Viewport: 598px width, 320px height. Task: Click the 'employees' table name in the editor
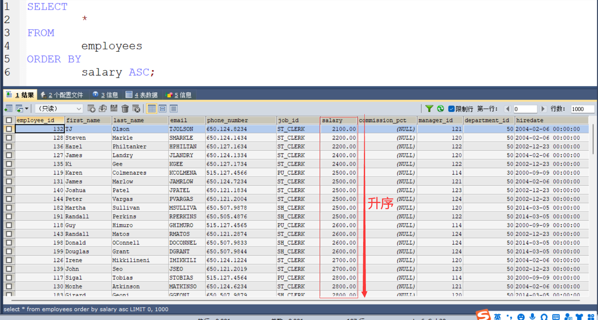112,46
